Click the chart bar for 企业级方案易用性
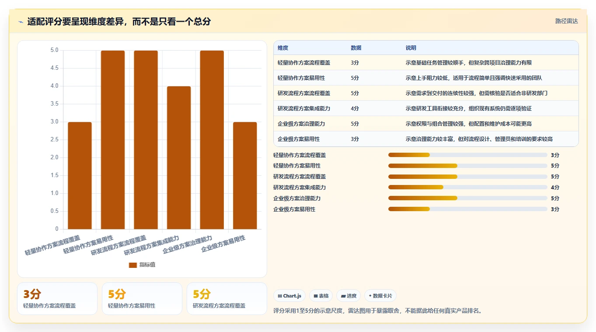The height and width of the screenshot is (332, 596). (x=245, y=175)
